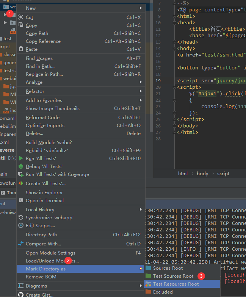Screen dimensions: 246x297
Task: Click the console.log line in editor
Action: [x=223, y=107]
